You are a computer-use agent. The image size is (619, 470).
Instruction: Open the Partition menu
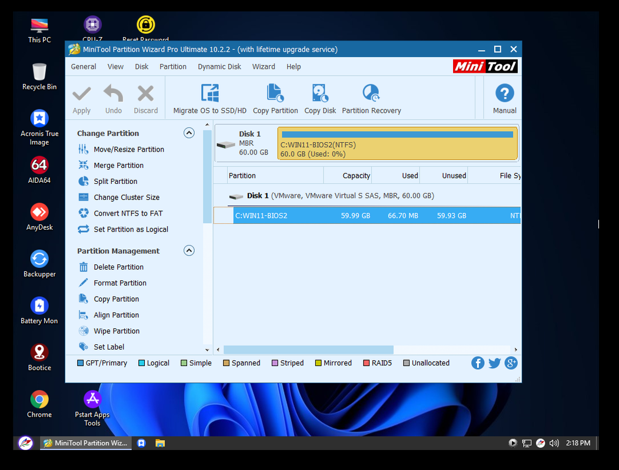coord(172,66)
